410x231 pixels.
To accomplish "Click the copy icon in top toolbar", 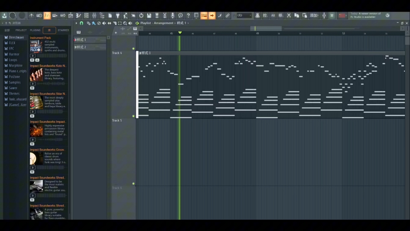I will [297, 16].
